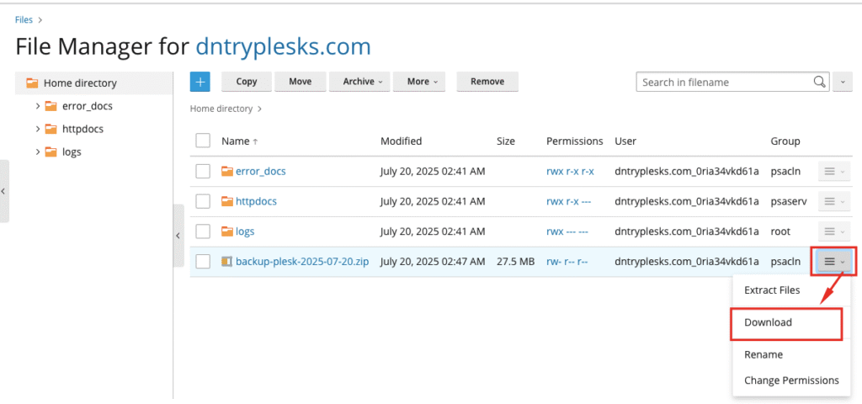Choose Extract Files from the menu
Image resolution: width=862 pixels, height=404 pixels.
[x=772, y=290]
